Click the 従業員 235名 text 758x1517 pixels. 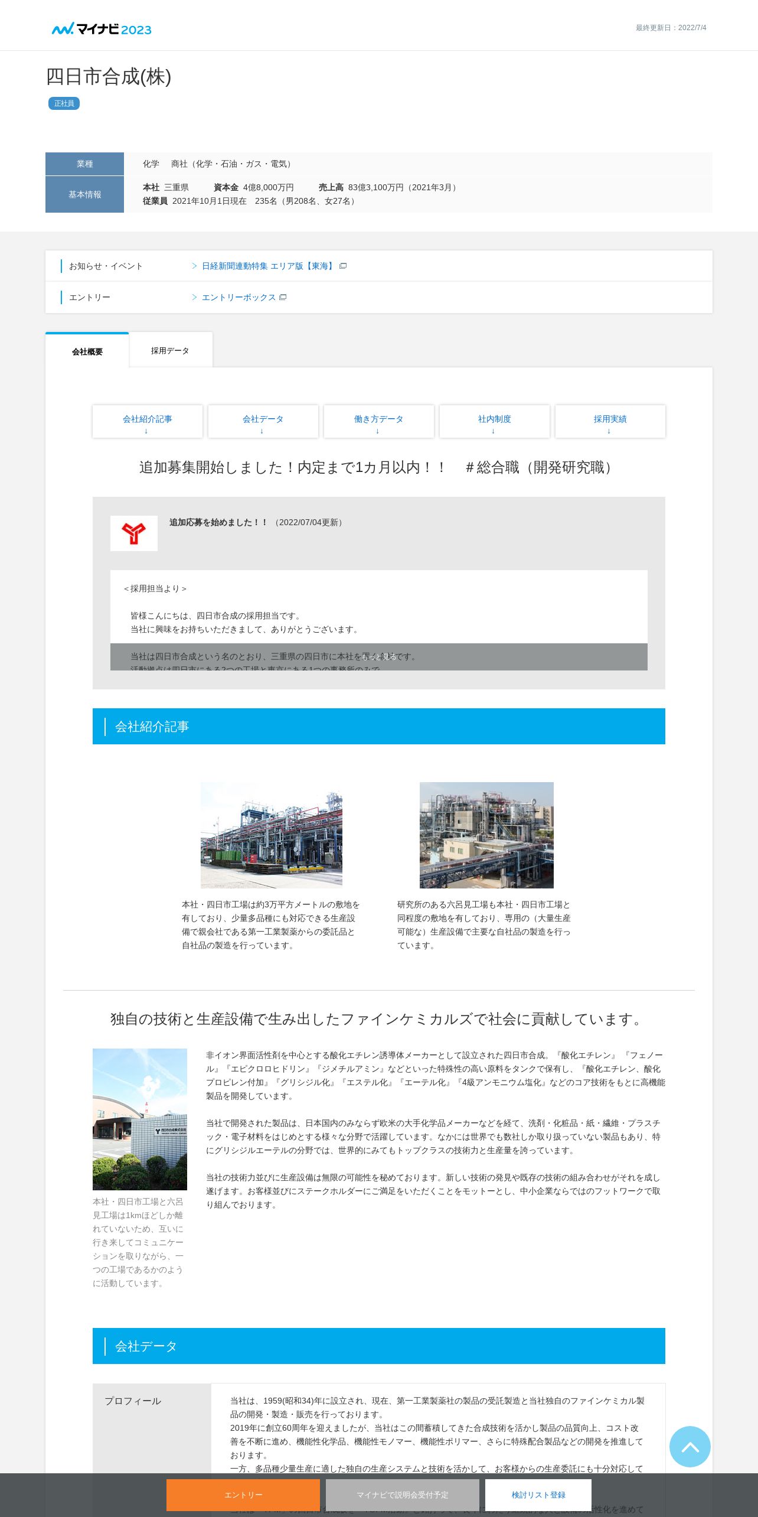(x=251, y=201)
